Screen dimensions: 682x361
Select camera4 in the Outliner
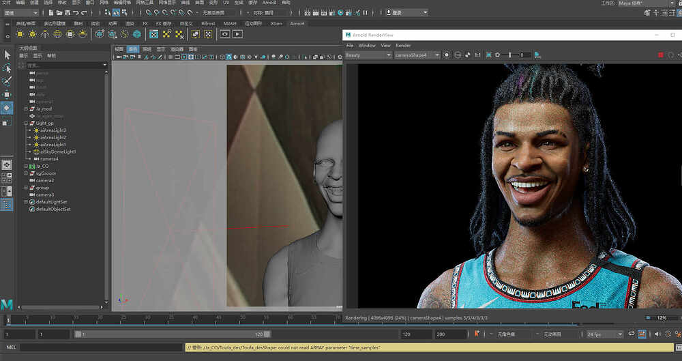pos(49,159)
